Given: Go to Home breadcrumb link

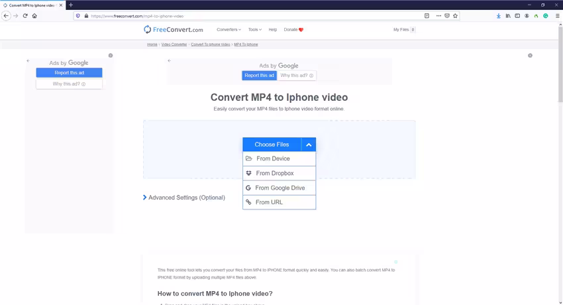Looking at the screenshot, I should click(152, 44).
